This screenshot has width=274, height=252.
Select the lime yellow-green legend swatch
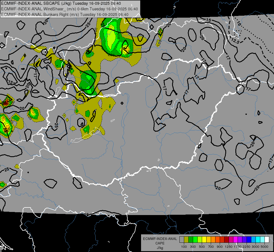click(200, 240)
